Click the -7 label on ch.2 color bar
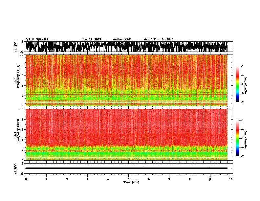 coord(242,156)
